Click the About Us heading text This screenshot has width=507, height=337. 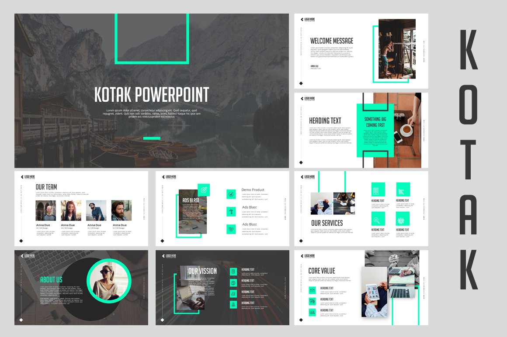[x=51, y=280]
